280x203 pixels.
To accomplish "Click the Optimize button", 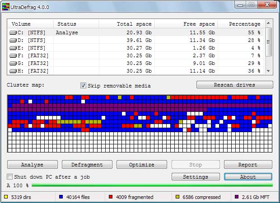I will pyautogui.click(x=142, y=165).
